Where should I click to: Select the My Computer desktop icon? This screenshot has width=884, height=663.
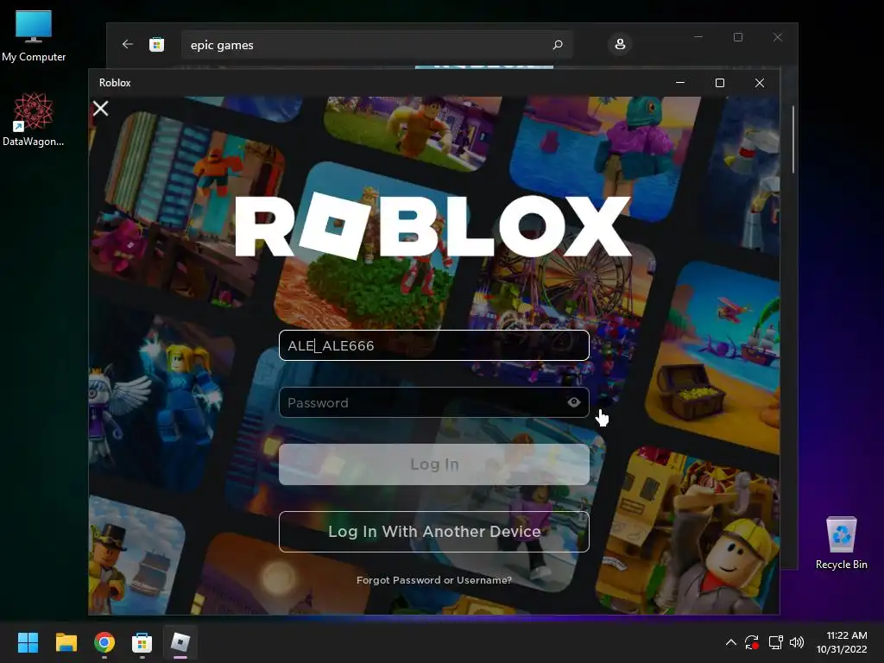point(34,36)
